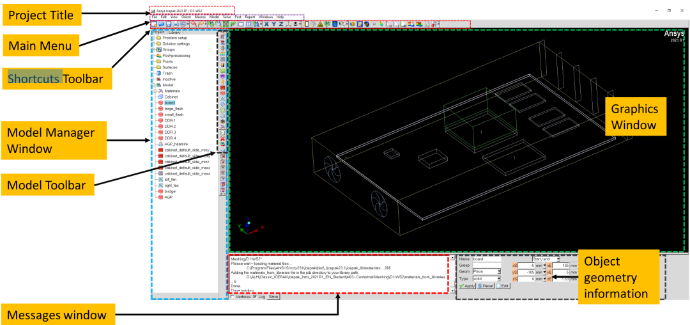The height and width of the screenshot is (325, 690).
Task: Open the xS mm unit dropdown
Action: [544, 266]
